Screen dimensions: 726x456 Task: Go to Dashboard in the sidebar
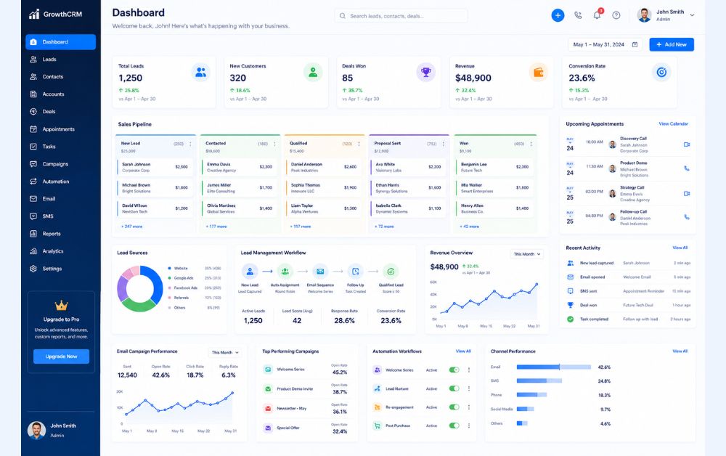(61, 41)
